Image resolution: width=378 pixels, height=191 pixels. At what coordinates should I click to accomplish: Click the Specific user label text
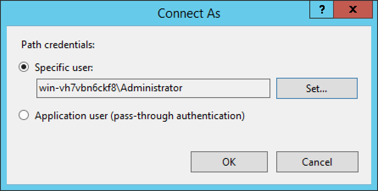(64, 68)
